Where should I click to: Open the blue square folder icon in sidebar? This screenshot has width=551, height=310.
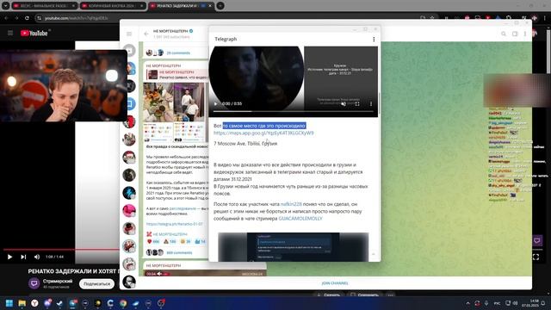click(x=131, y=103)
